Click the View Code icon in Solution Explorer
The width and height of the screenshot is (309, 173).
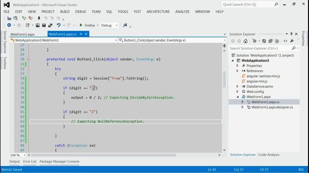tap(285, 41)
